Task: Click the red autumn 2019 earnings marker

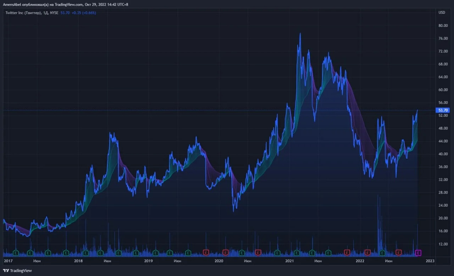Action: coord(206,253)
